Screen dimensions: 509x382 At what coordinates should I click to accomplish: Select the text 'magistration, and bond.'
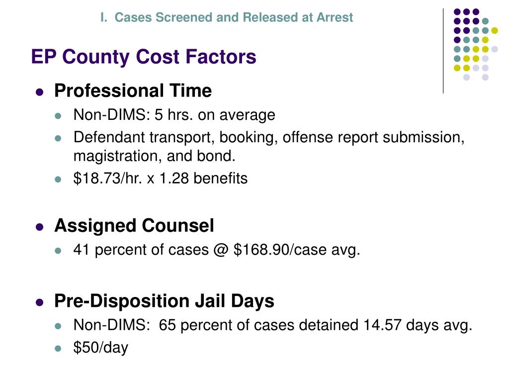(154, 156)
